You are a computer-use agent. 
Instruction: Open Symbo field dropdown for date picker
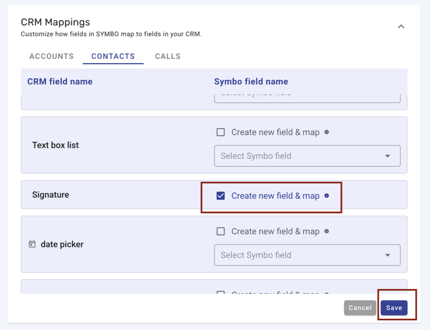pos(307,255)
